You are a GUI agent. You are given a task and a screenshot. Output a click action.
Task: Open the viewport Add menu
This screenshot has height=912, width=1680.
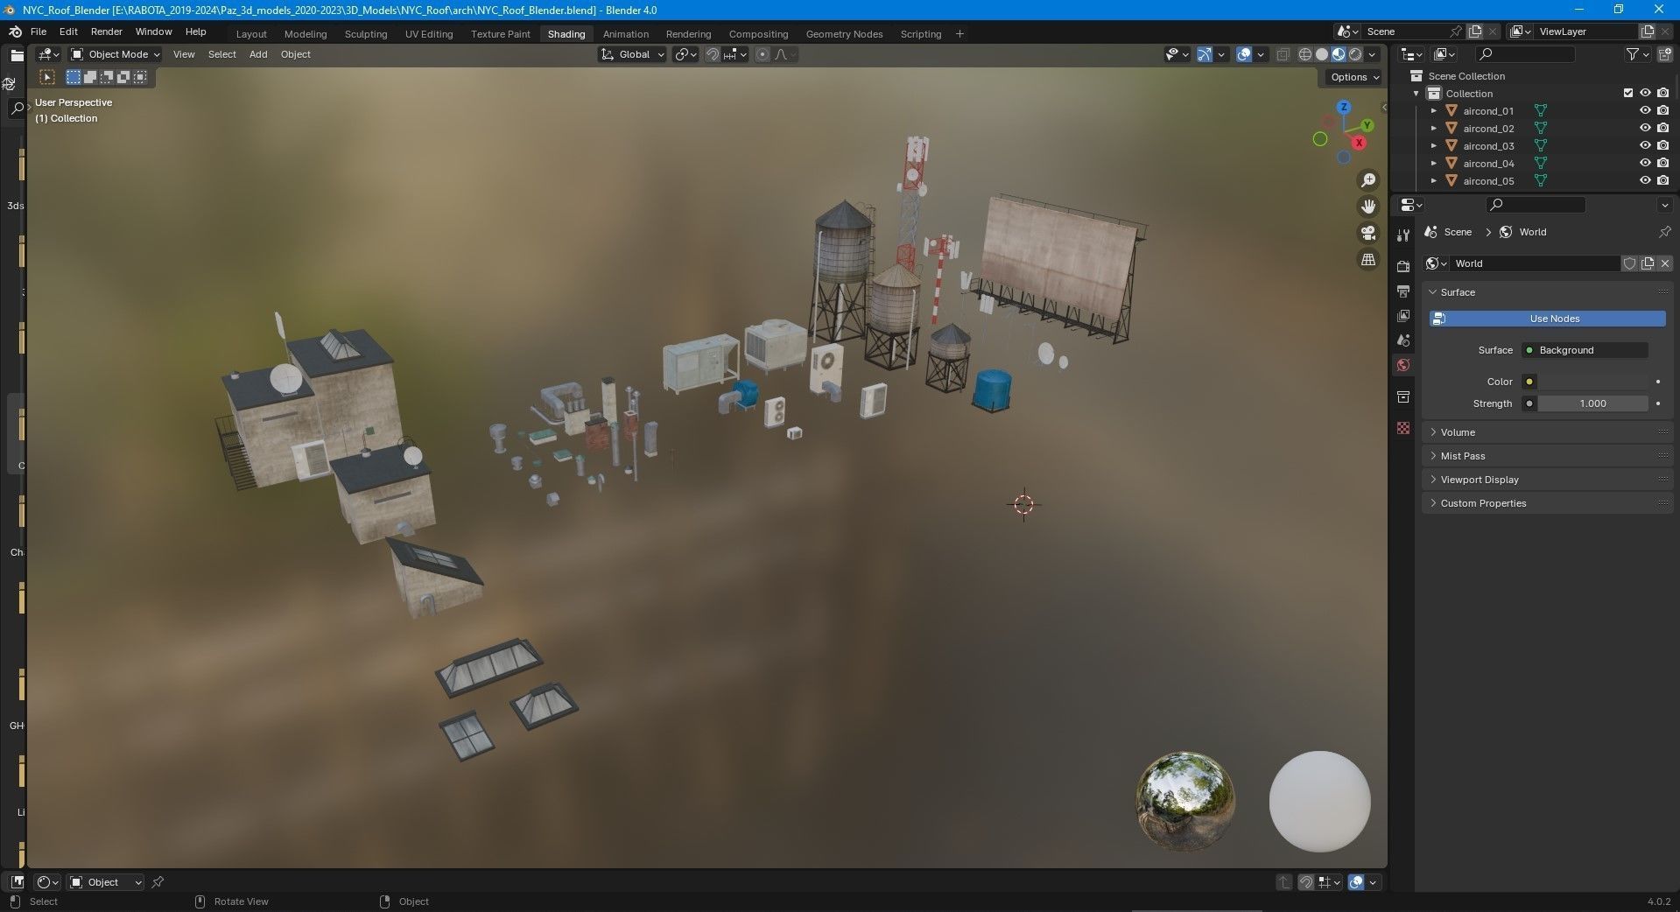click(258, 54)
